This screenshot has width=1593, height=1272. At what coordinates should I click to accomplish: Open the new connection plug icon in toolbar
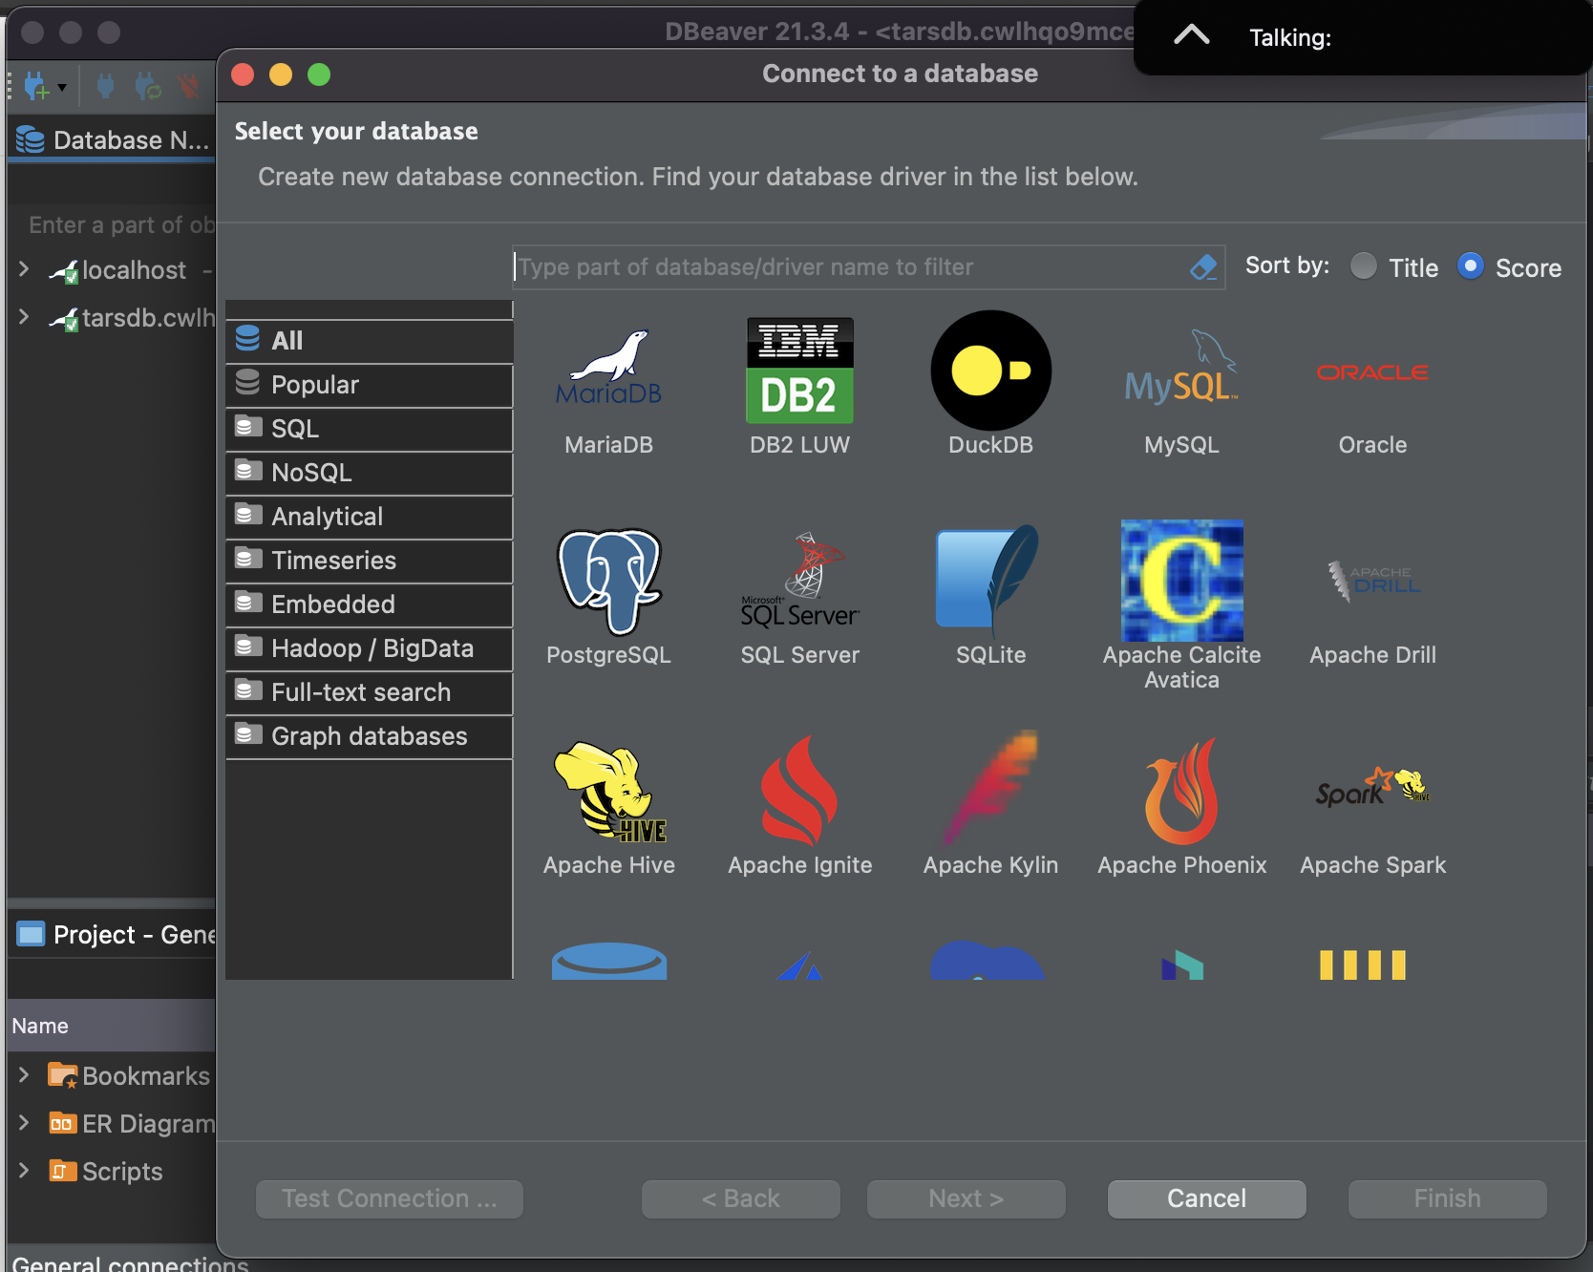pyautogui.click(x=35, y=87)
